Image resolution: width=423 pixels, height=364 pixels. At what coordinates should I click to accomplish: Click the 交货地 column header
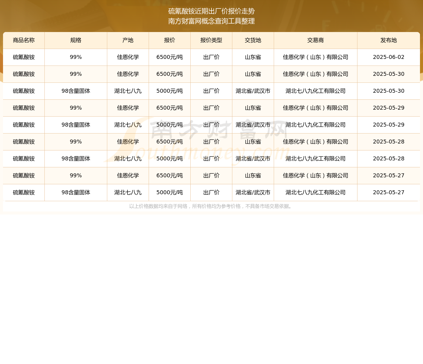(x=253, y=40)
